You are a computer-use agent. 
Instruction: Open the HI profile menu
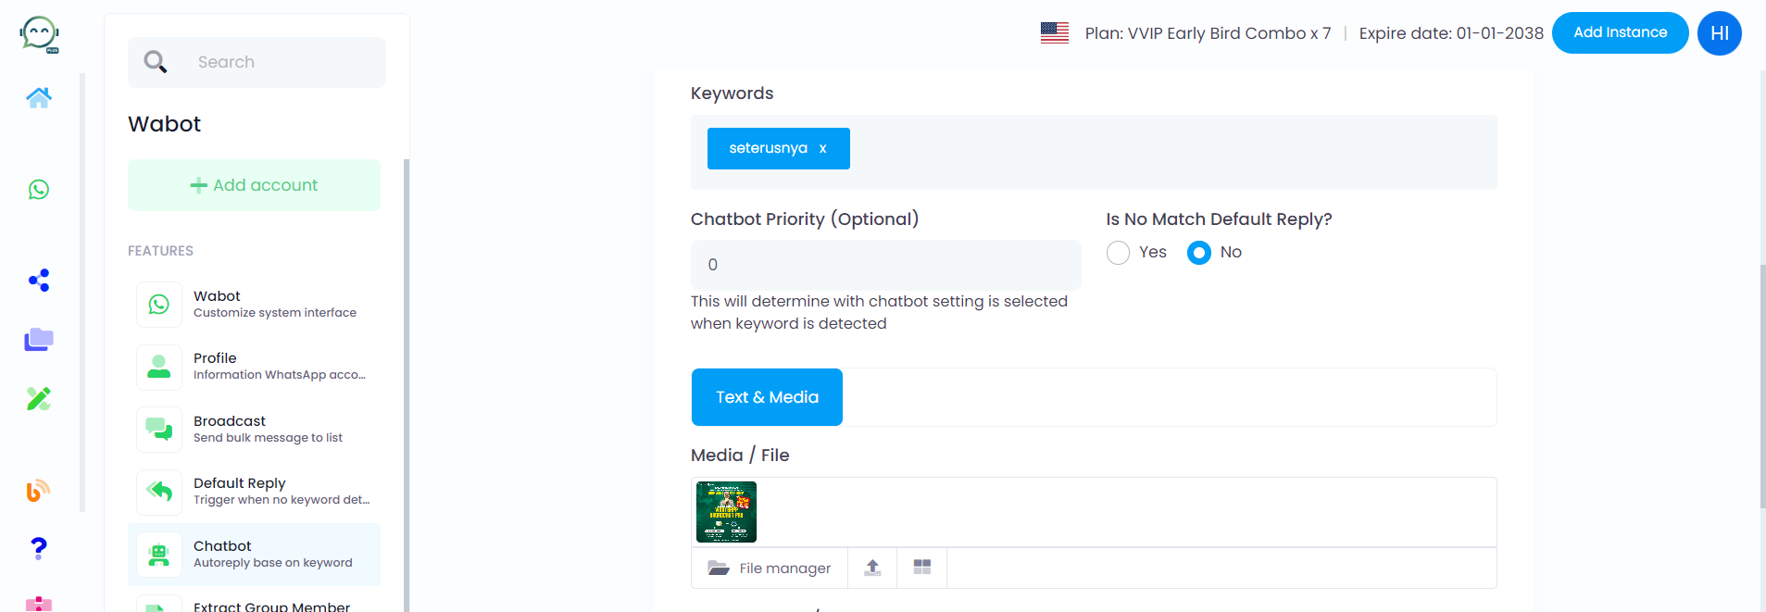pyautogui.click(x=1719, y=32)
